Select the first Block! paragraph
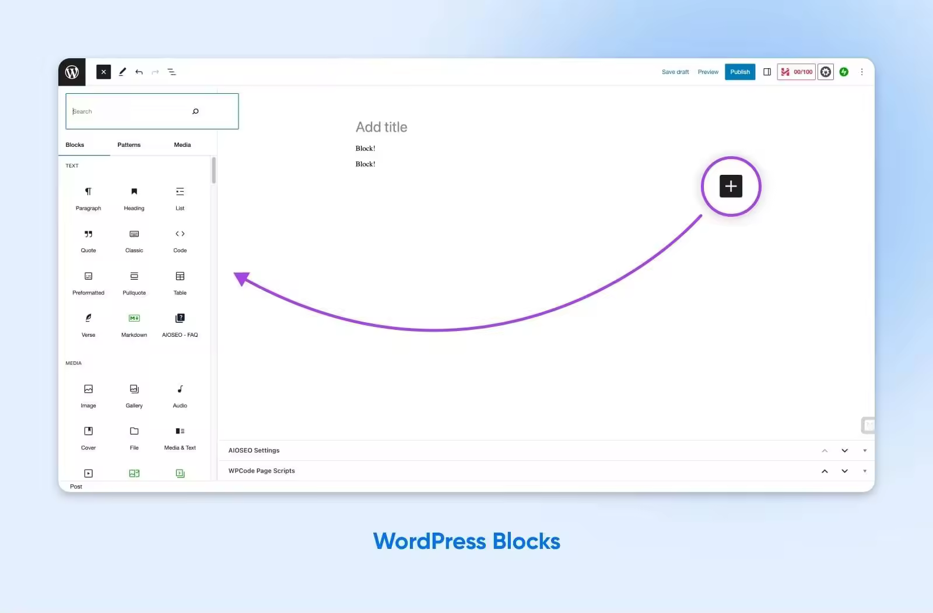933x613 pixels. (366, 149)
